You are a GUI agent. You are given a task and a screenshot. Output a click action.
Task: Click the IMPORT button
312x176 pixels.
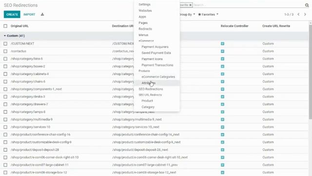click(29, 14)
